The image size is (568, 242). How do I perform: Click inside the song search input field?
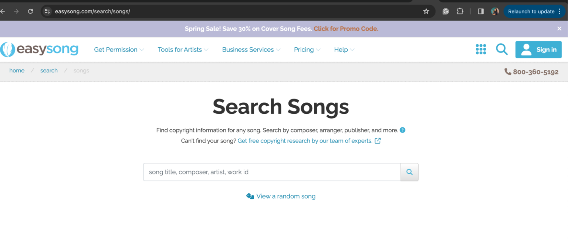click(x=259, y=172)
